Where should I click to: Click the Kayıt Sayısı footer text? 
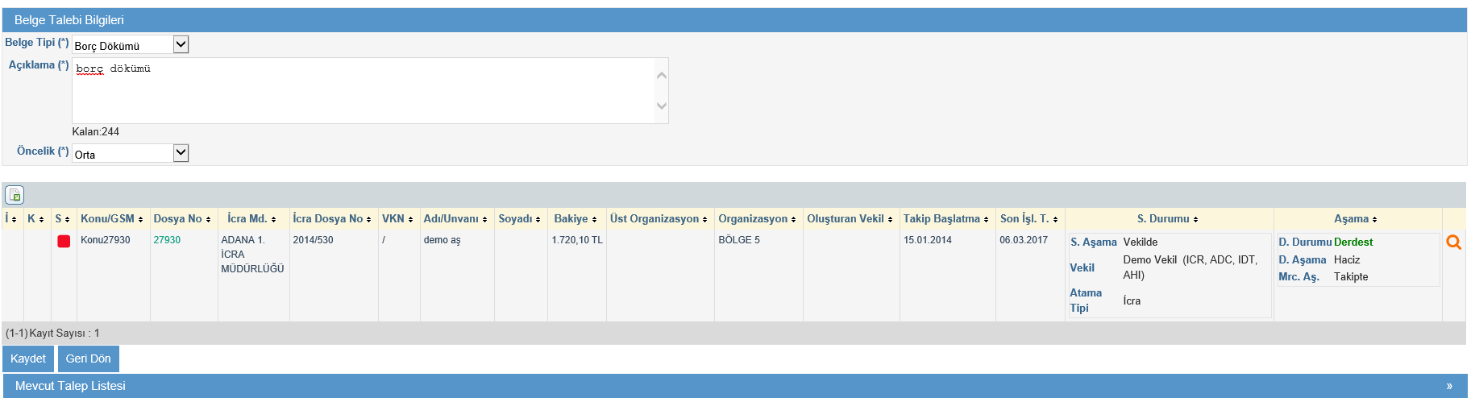pyautogui.click(x=52, y=334)
